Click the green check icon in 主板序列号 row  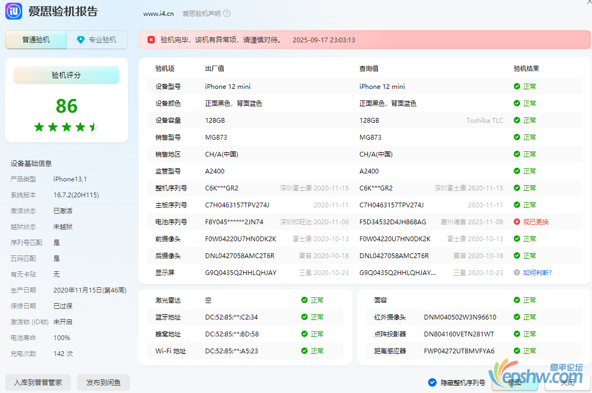517,205
